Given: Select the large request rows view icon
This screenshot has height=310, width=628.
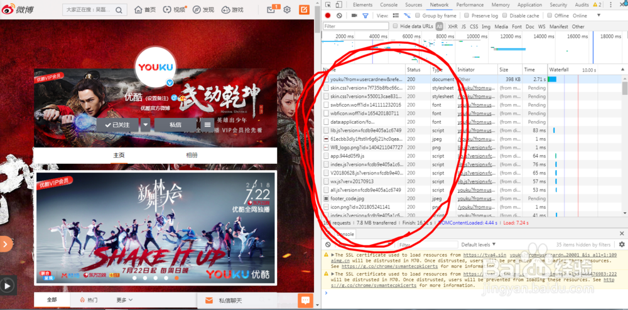Looking at the screenshot, I should tap(396, 16).
